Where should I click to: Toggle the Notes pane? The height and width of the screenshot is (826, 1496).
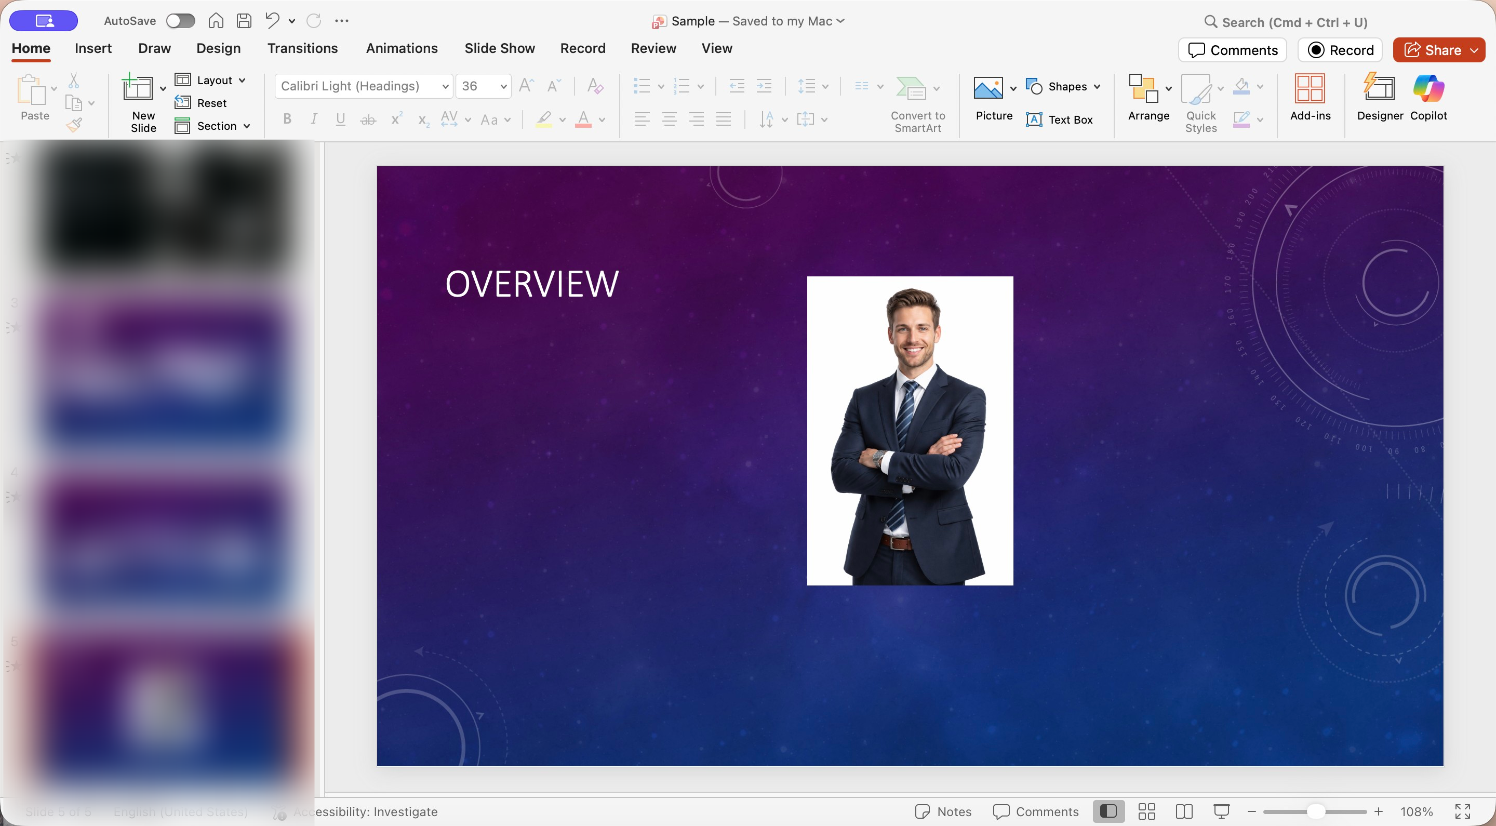pos(943,811)
